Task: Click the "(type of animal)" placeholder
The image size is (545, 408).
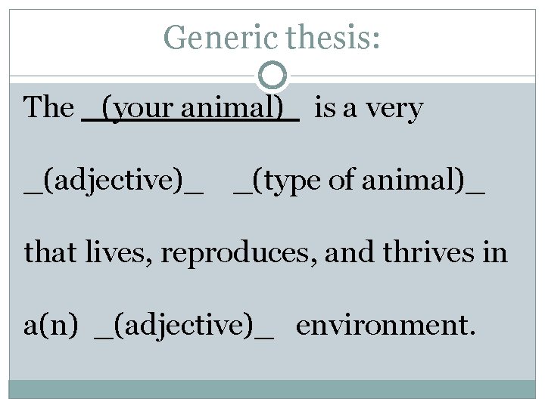Action: coord(359,181)
